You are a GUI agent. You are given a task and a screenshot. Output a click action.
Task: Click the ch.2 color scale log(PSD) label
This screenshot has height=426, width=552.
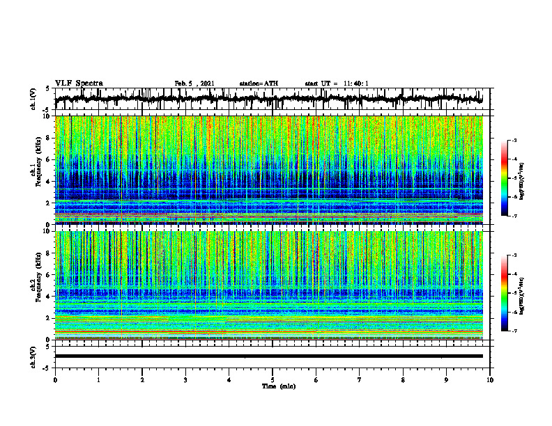click(x=522, y=296)
